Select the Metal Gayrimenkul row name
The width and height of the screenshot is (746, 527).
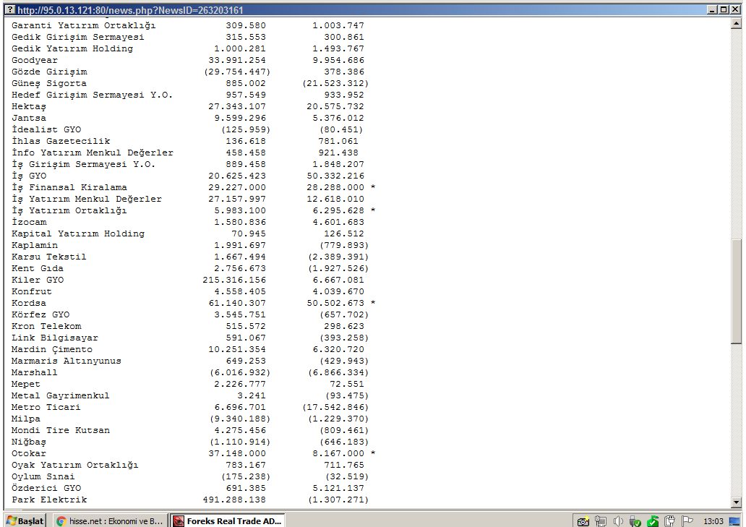61,395
